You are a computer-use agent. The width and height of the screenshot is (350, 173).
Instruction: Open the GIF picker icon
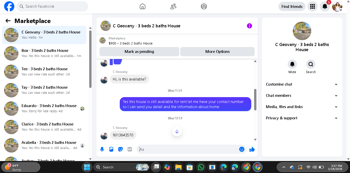click(x=130, y=149)
